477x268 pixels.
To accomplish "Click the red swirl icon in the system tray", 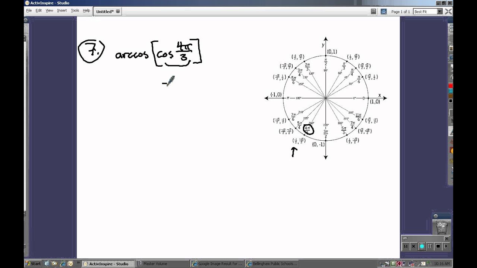I will [399, 264].
